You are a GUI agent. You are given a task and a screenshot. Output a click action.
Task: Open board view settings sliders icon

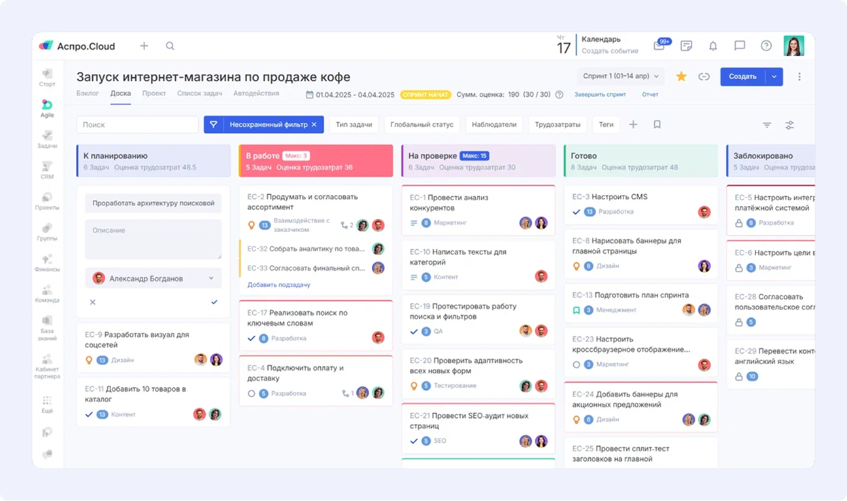click(789, 125)
